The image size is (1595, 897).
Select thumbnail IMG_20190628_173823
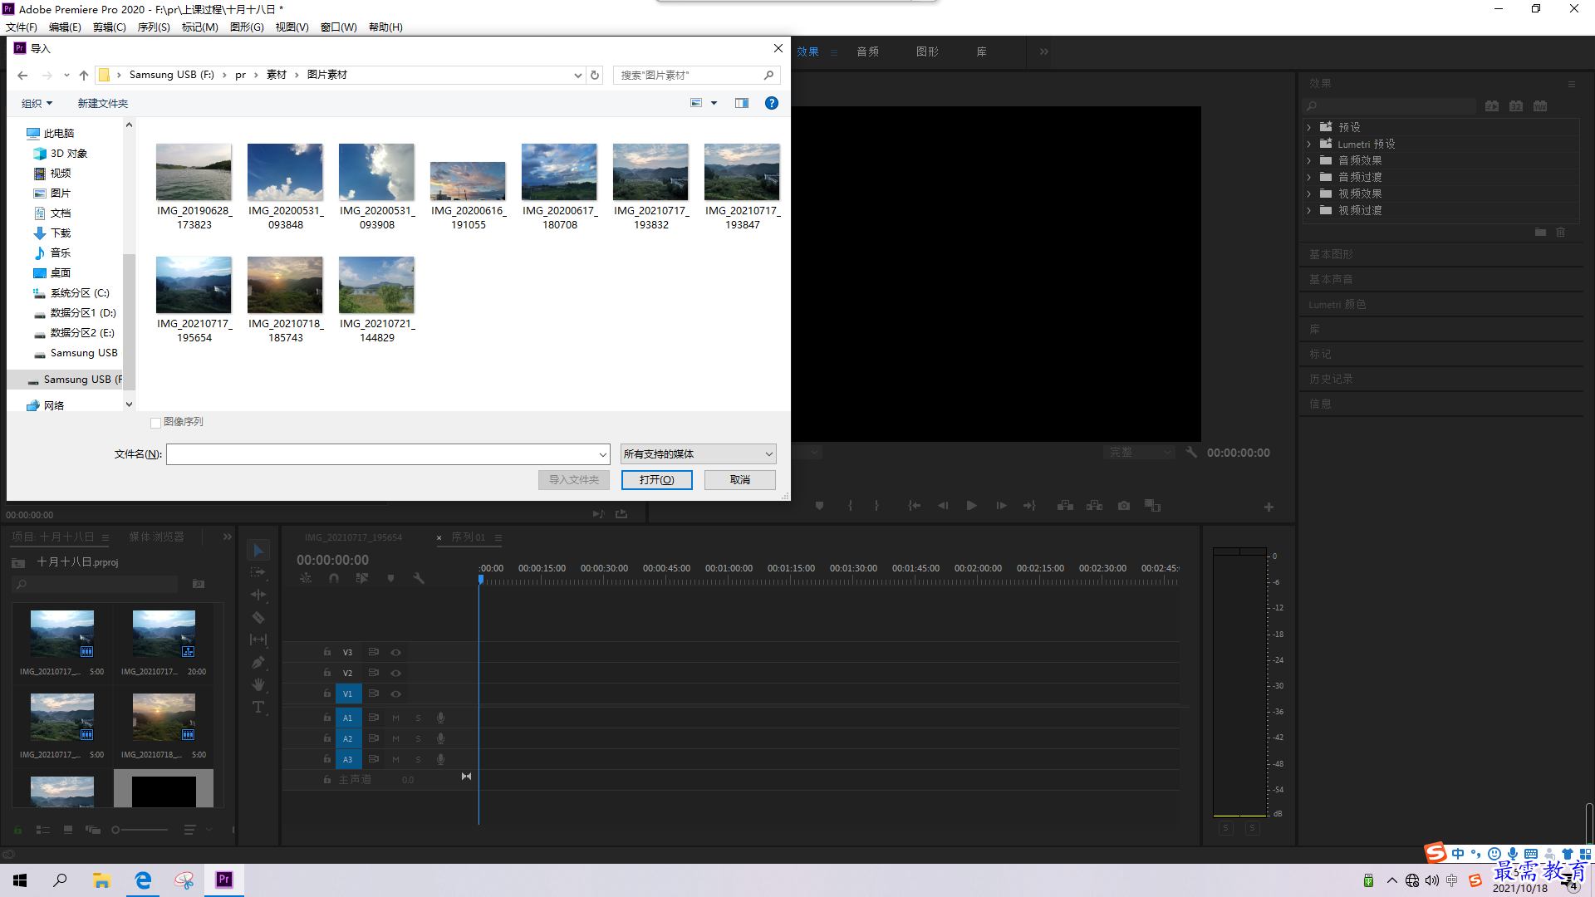(194, 187)
